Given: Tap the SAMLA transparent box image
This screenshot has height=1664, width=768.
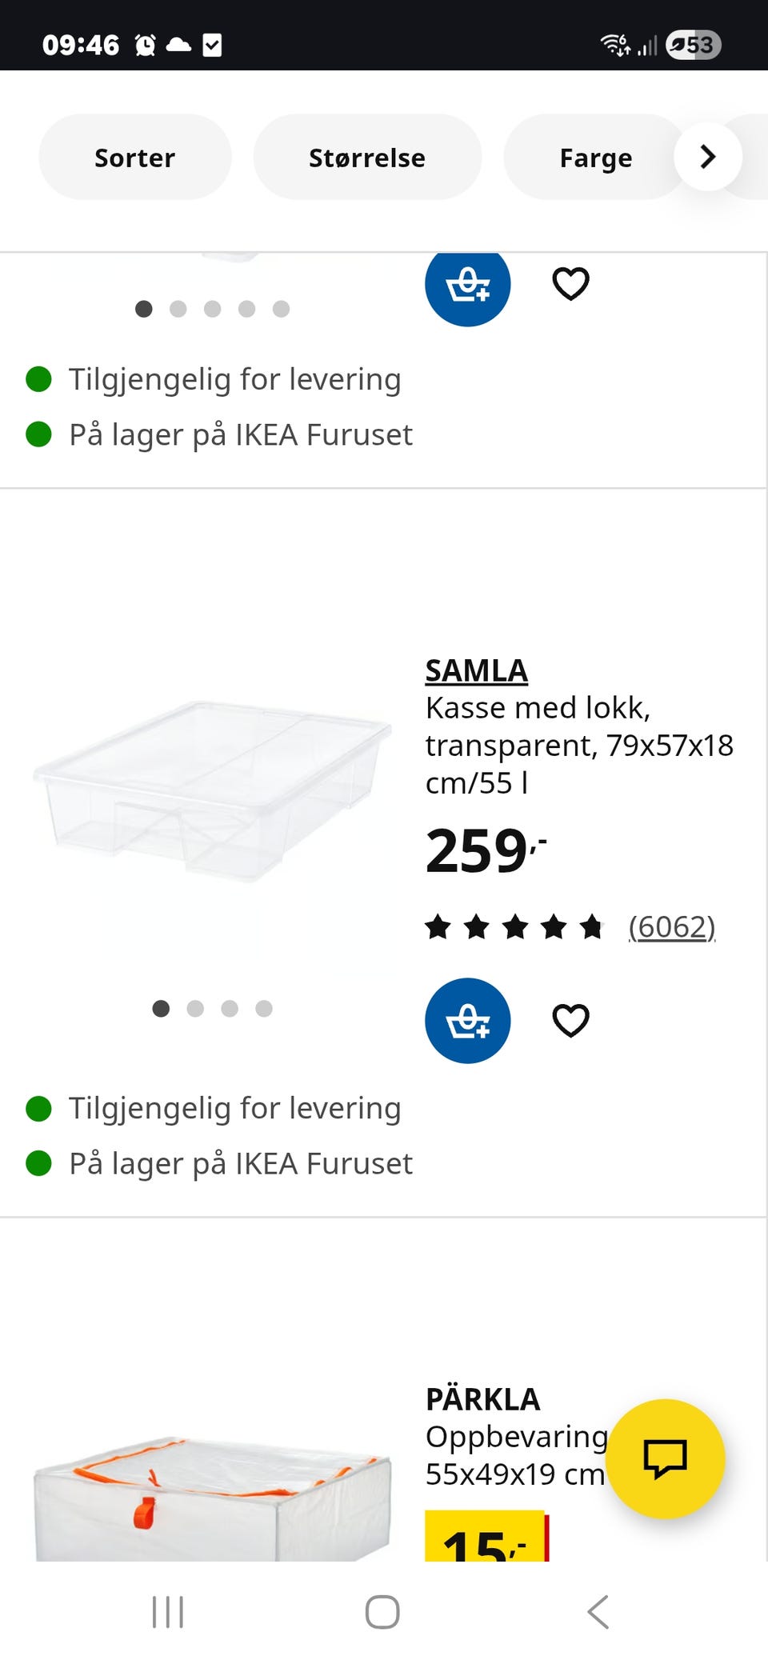Looking at the screenshot, I should pyautogui.click(x=213, y=790).
